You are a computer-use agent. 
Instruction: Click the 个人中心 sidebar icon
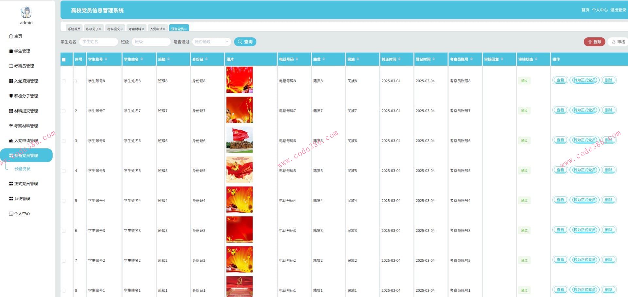pos(11,214)
